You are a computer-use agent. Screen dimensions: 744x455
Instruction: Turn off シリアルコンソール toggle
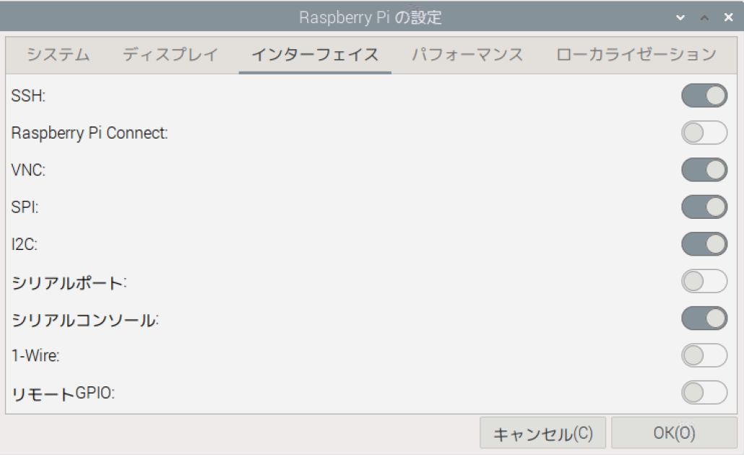(x=704, y=318)
